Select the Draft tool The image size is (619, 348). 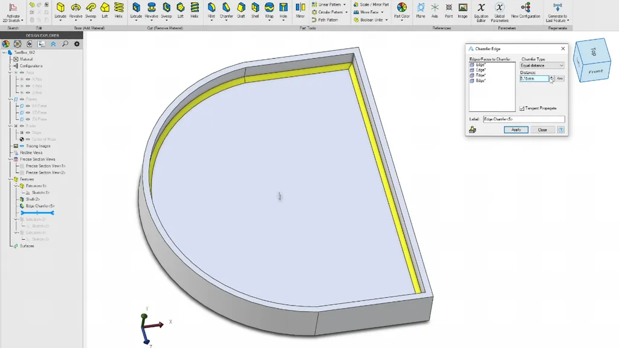point(241,11)
